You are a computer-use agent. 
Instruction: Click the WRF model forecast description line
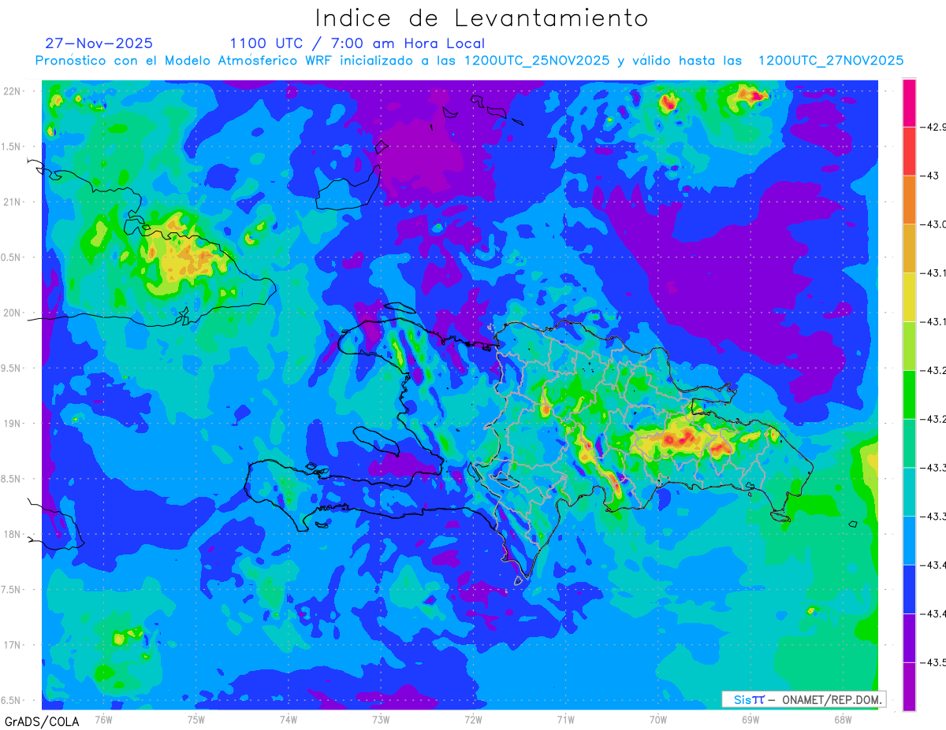click(x=469, y=61)
